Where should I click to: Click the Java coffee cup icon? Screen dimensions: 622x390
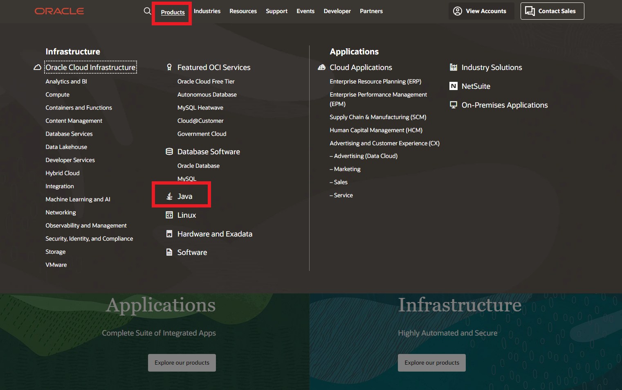(x=169, y=196)
